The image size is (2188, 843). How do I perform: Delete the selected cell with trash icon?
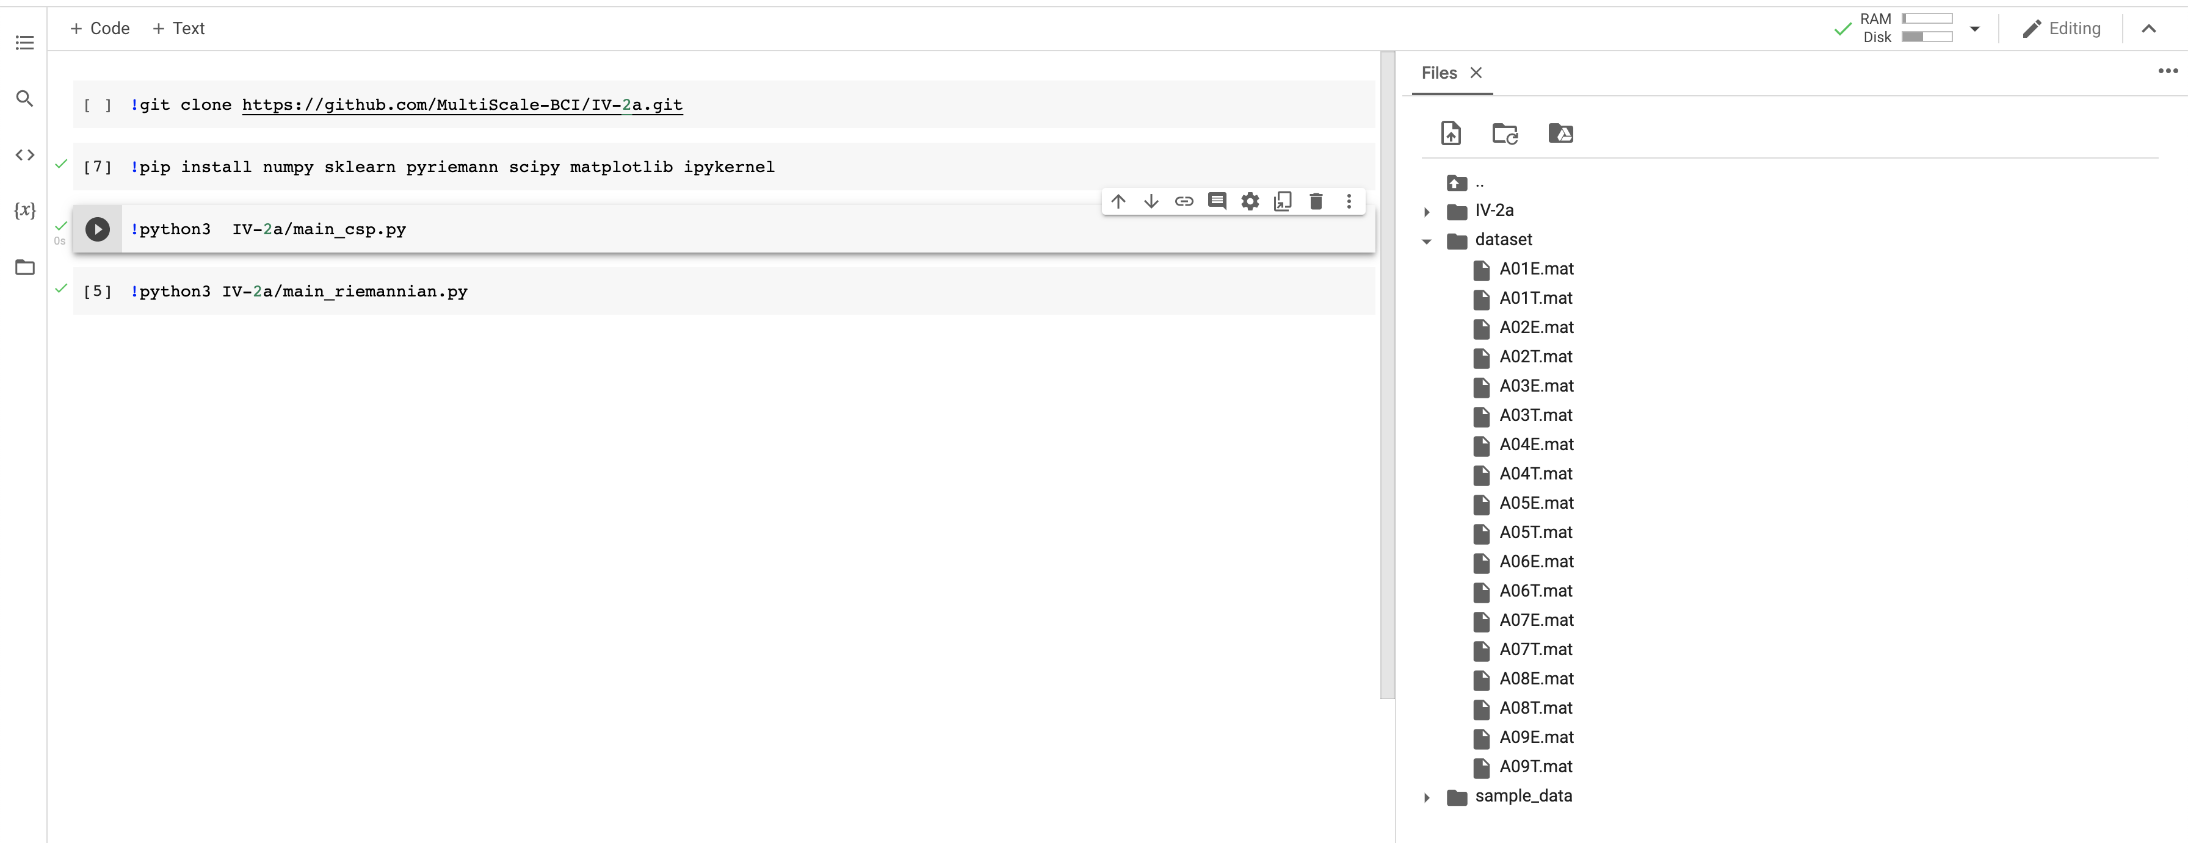[x=1316, y=201]
